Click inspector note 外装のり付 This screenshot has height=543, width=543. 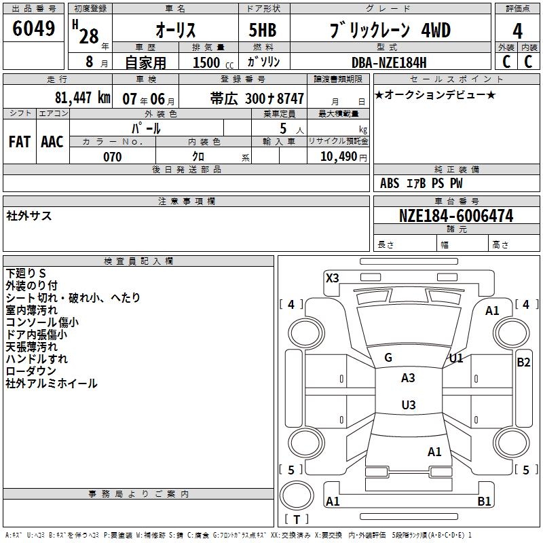31,285
